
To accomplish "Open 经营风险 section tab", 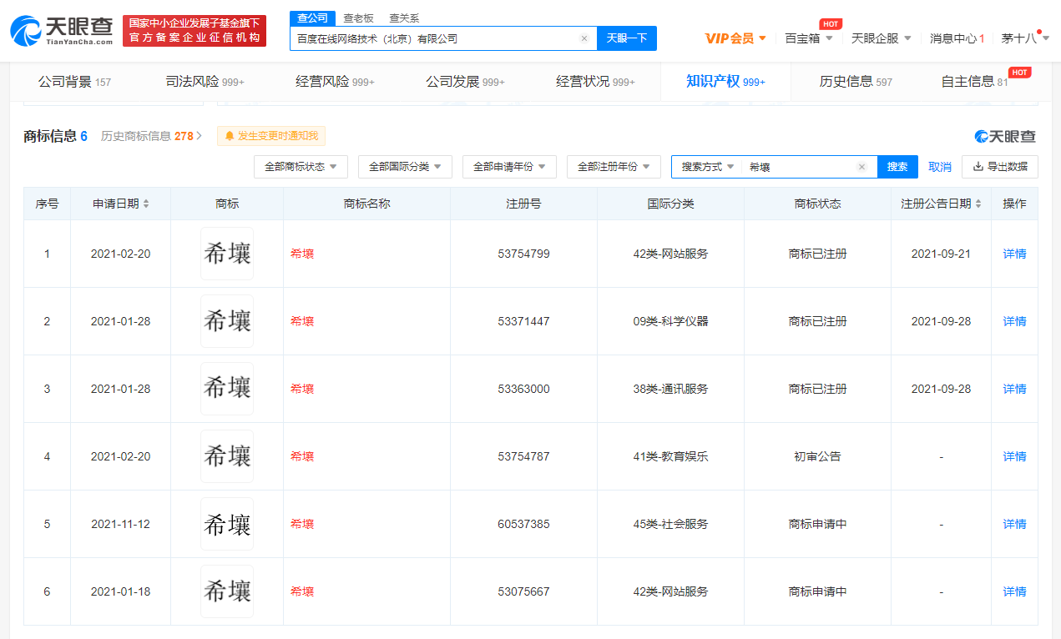I will [335, 82].
